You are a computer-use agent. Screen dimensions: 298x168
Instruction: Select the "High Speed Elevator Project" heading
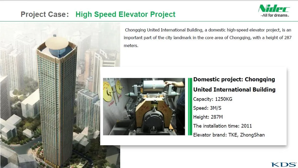click(126, 14)
